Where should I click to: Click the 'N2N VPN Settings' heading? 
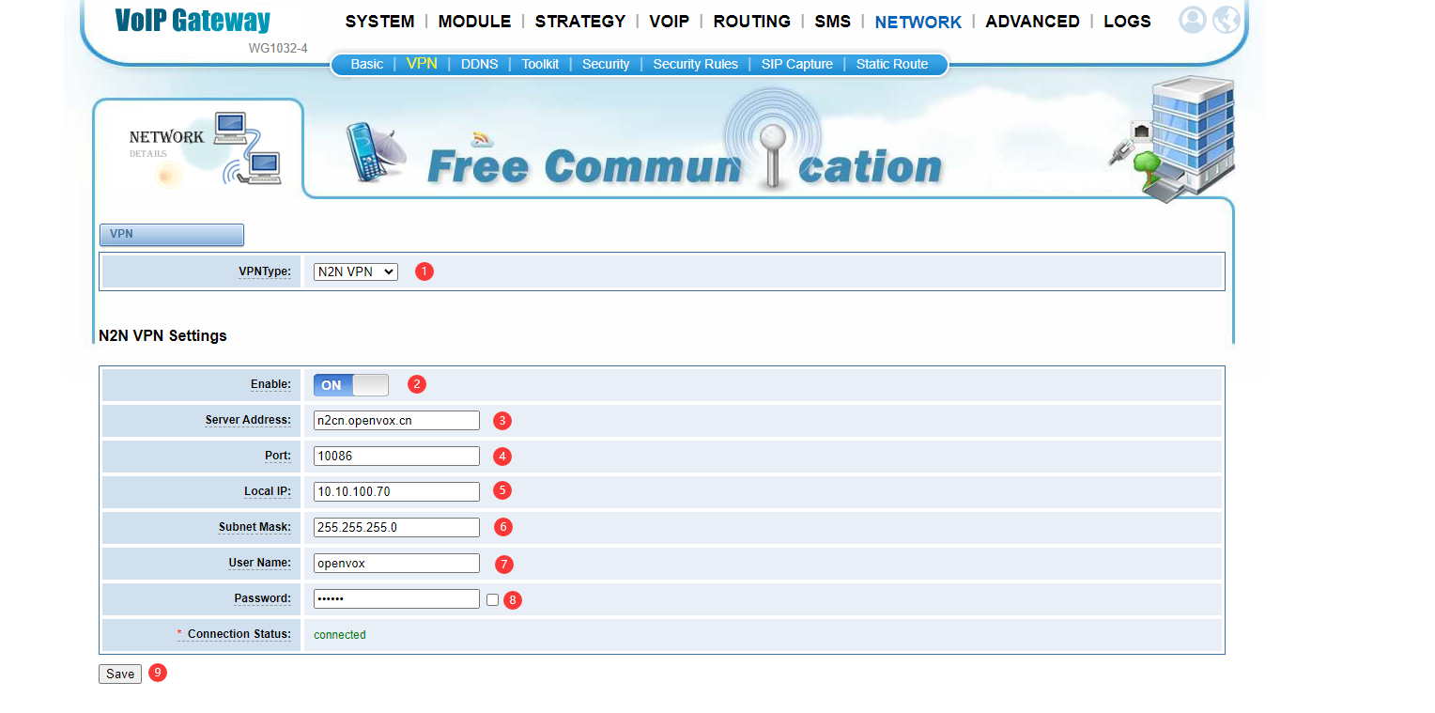(x=162, y=335)
